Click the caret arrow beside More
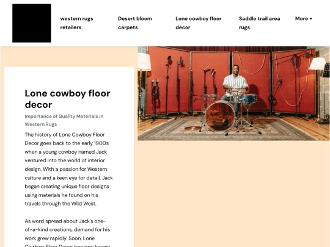Image resolution: width=330 pixels, height=247 pixels. (311, 19)
